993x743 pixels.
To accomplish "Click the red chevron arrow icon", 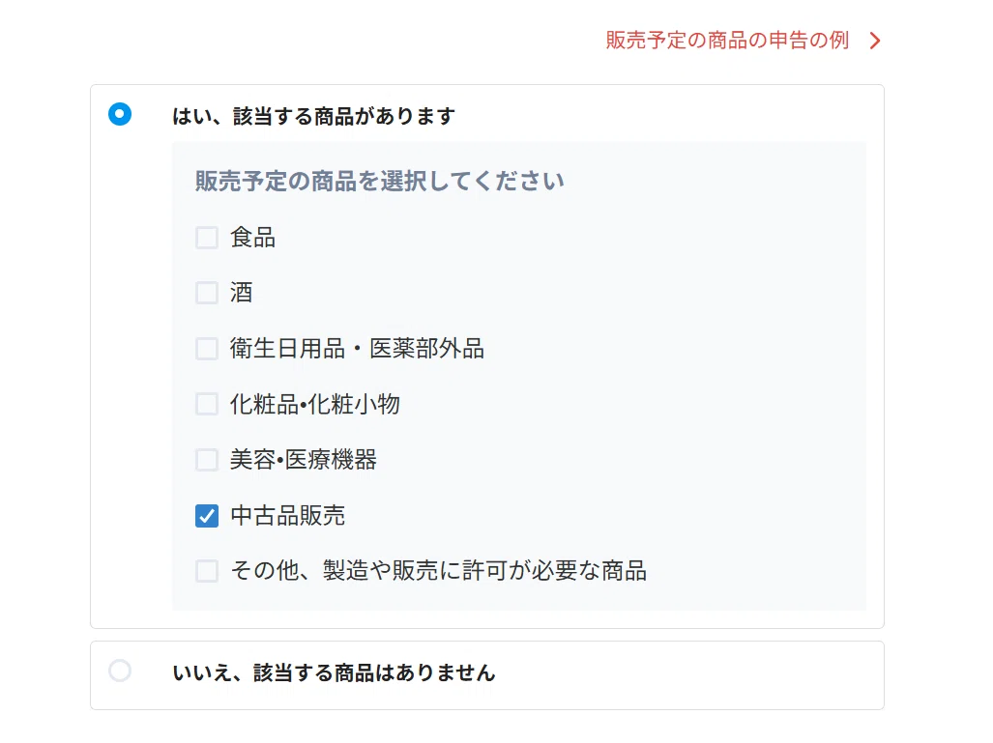I will pyautogui.click(x=875, y=41).
